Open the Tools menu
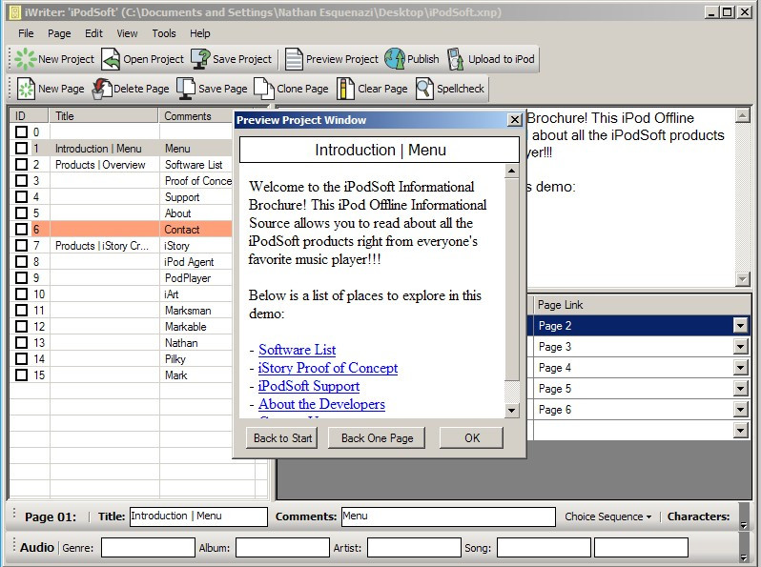The height and width of the screenshot is (567, 761). tap(164, 33)
